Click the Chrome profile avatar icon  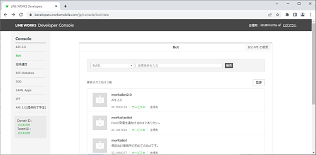coord(303,15)
